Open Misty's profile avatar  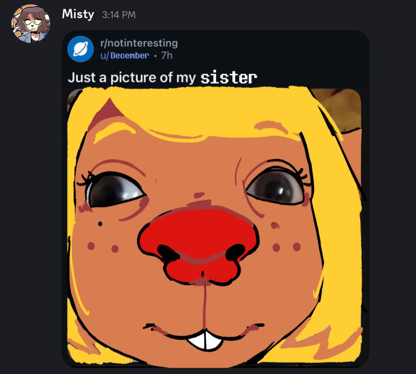pos(31,24)
